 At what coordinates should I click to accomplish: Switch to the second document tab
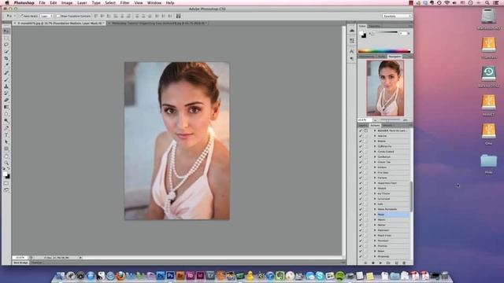pyautogui.click(x=158, y=23)
